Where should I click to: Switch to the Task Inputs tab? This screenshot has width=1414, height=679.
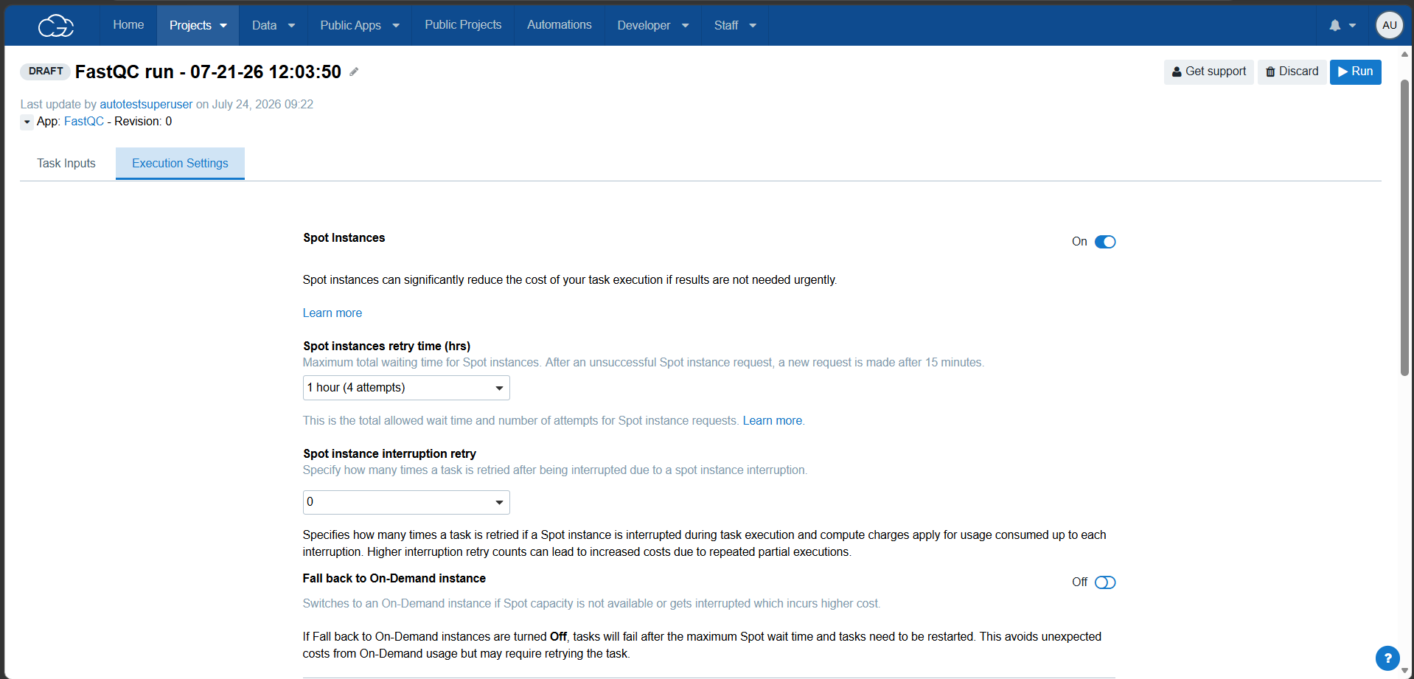(66, 164)
